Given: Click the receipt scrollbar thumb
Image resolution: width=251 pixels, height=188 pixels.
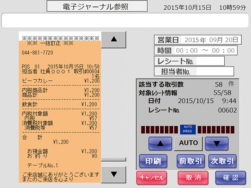Looking at the screenshot, I should click(x=114, y=160).
